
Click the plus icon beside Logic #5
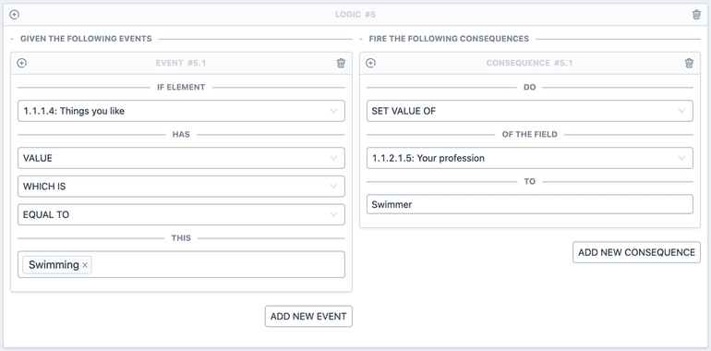15,15
